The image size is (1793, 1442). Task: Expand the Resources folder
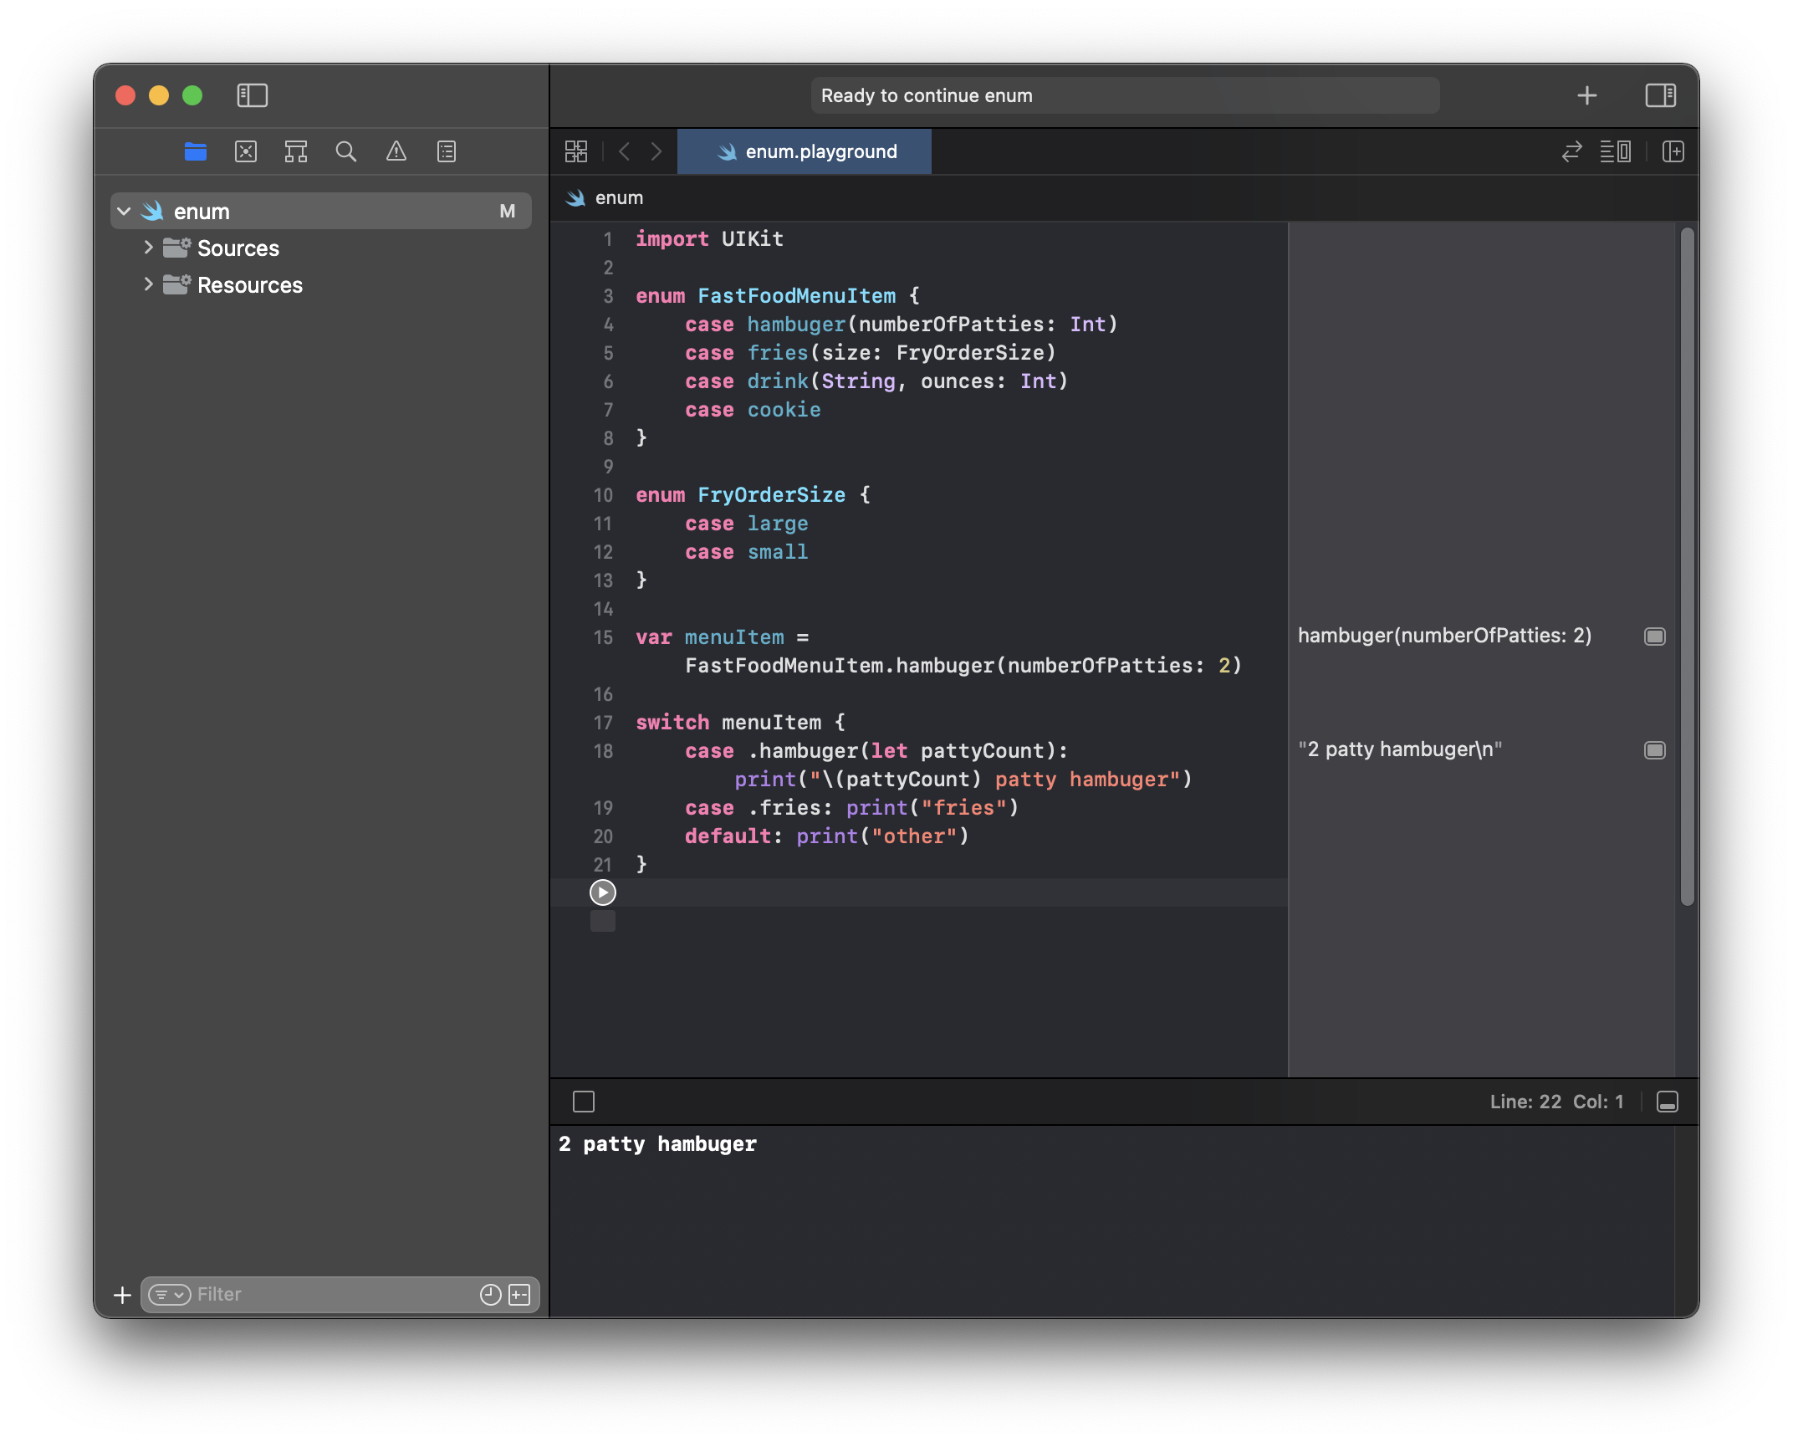(148, 284)
